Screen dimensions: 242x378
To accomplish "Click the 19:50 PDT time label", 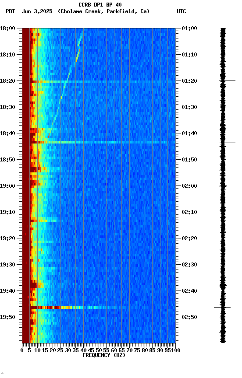I will [x=7, y=317].
